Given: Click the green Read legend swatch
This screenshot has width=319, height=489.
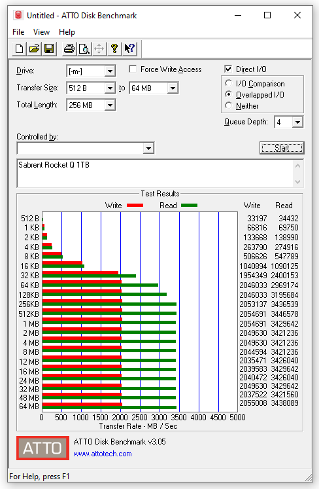Looking at the screenshot, I should 189,205.
